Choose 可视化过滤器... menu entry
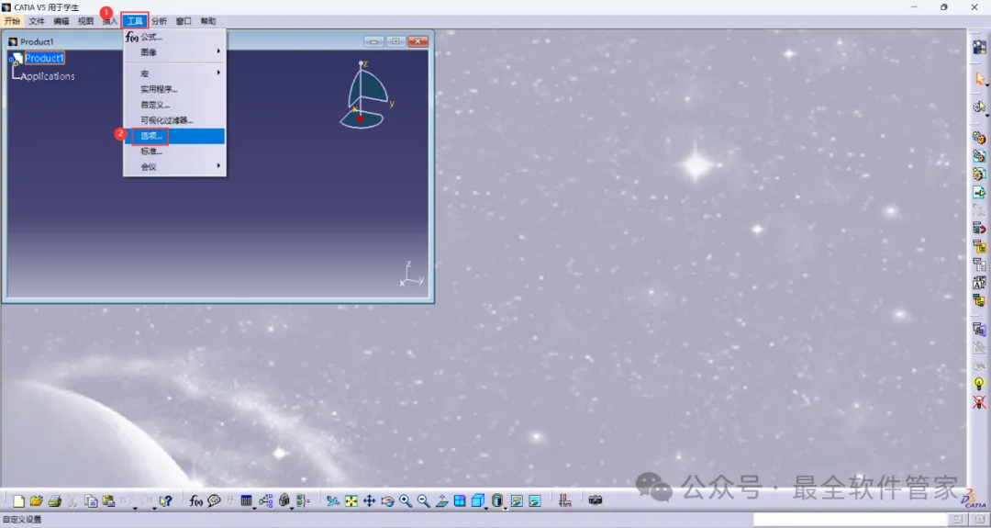 pos(174,120)
